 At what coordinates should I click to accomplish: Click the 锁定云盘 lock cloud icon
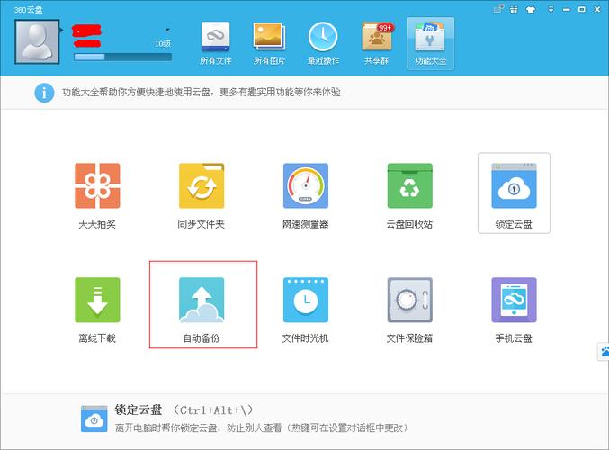point(514,185)
